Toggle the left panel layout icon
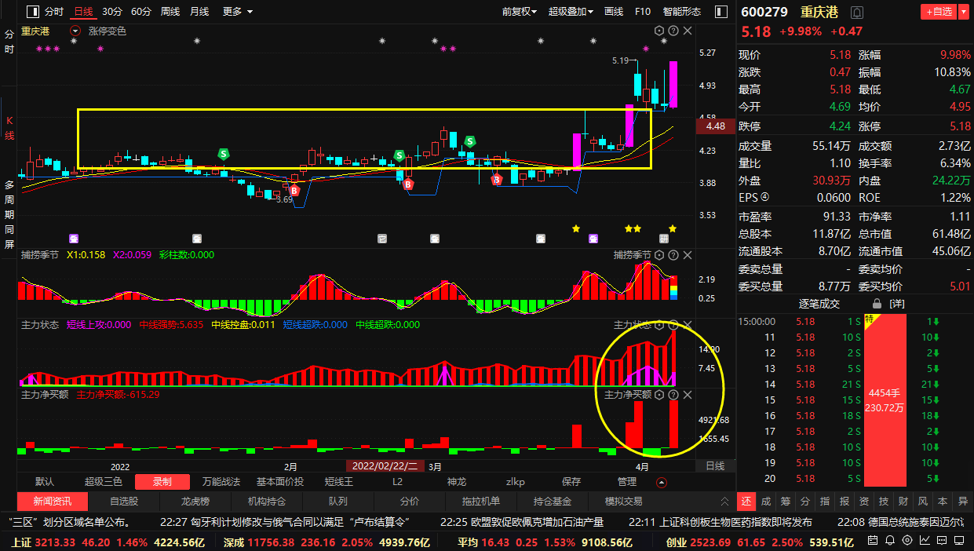Image resolution: width=974 pixels, height=551 pixels. (x=31, y=12)
